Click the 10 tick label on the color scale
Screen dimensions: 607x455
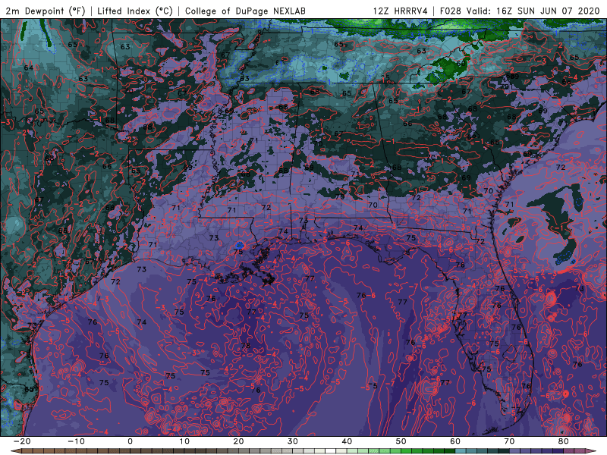click(x=184, y=441)
